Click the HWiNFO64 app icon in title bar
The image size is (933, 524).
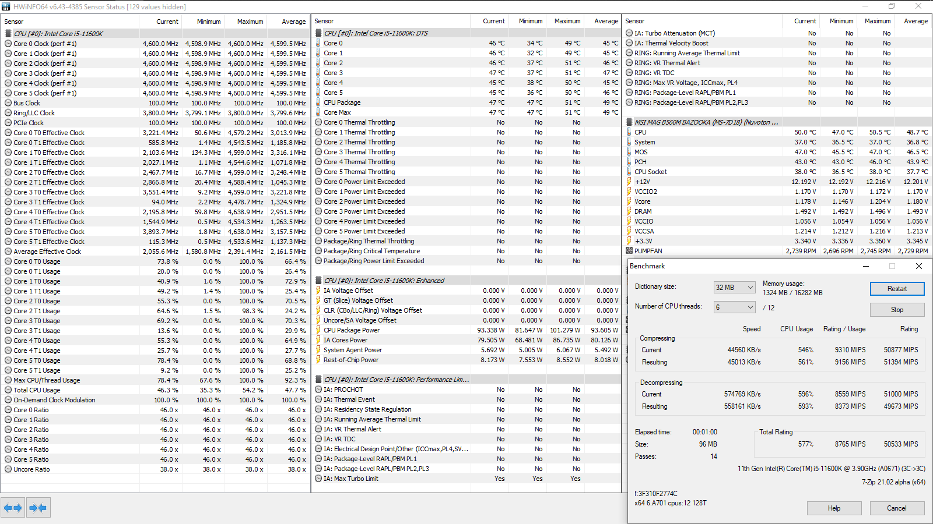pos(6,6)
